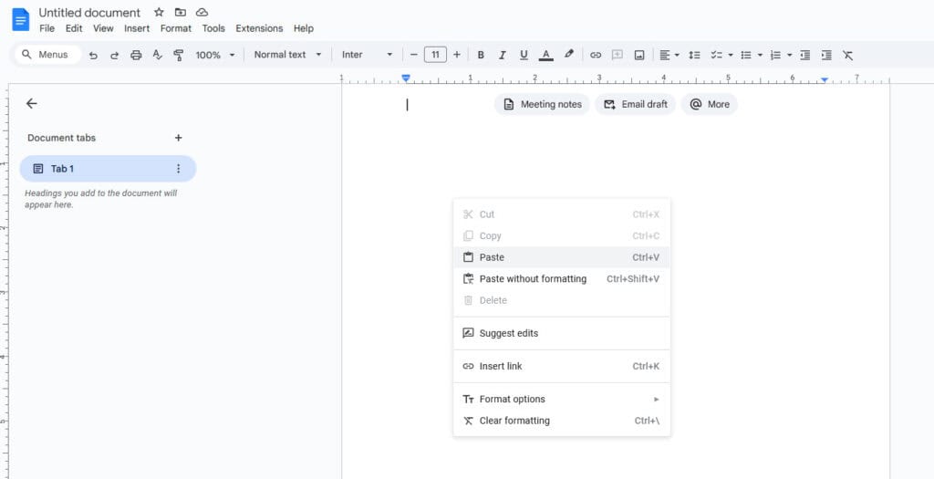
Task: Add a new document tab
Action: pyautogui.click(x=178, y=138)
